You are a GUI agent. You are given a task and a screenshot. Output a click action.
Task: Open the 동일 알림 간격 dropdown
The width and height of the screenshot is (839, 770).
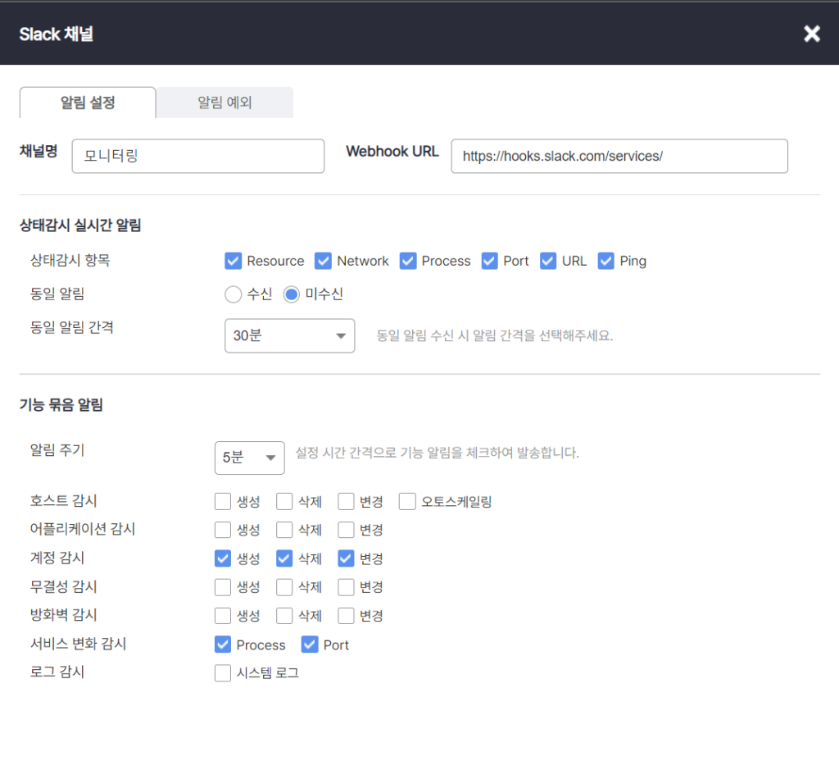pyautogui.click(x=289, y=335)
